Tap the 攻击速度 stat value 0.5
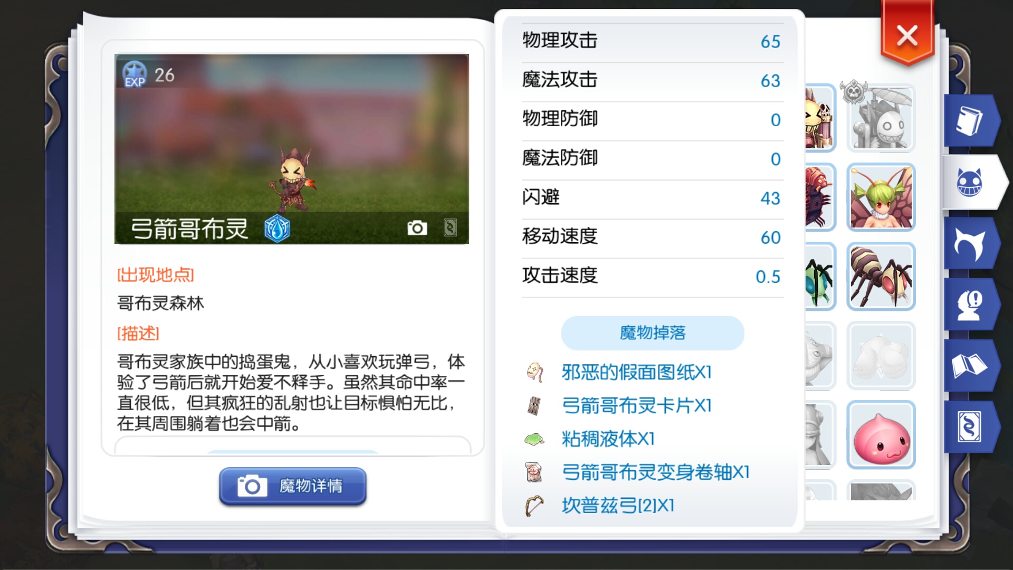This screenshot has width=1013, height=570. pos(768,277)
